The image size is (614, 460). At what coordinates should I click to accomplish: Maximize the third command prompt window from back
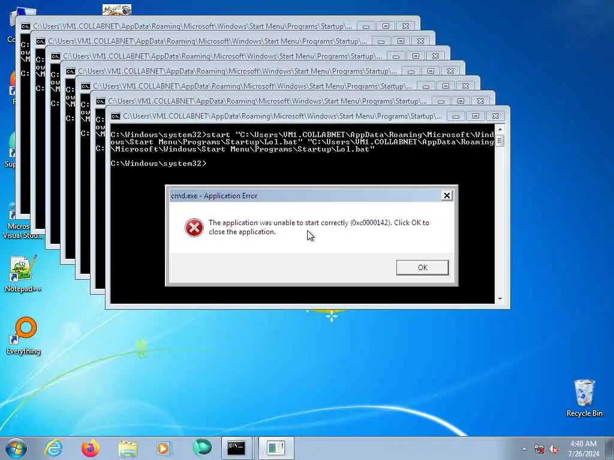click(x=416, y=56)
